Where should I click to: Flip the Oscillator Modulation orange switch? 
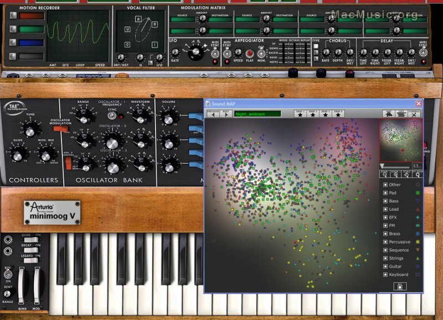point(61,129)
